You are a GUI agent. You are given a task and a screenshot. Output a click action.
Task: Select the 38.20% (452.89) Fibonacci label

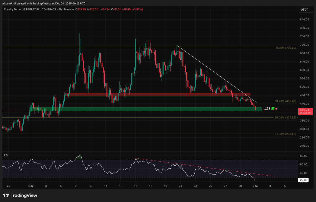pos(285,101)
